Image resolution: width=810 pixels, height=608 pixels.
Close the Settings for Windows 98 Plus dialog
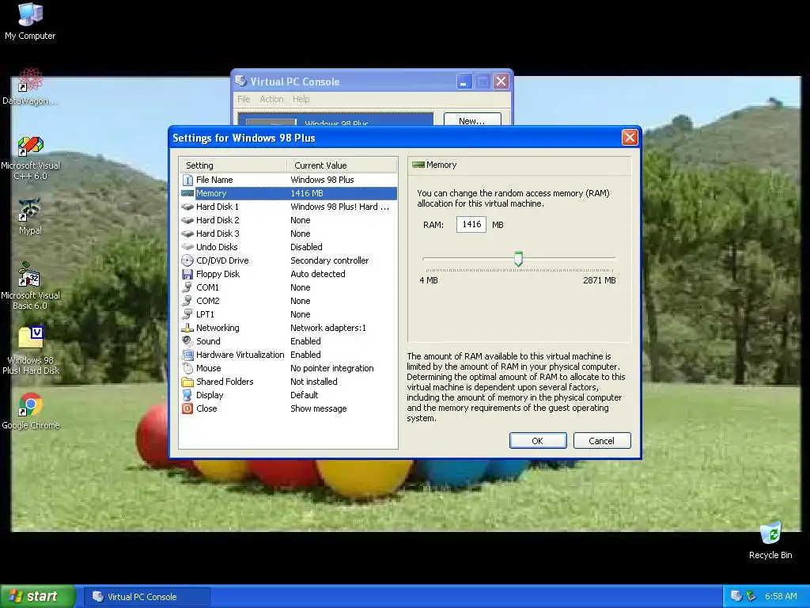(630, 138)
